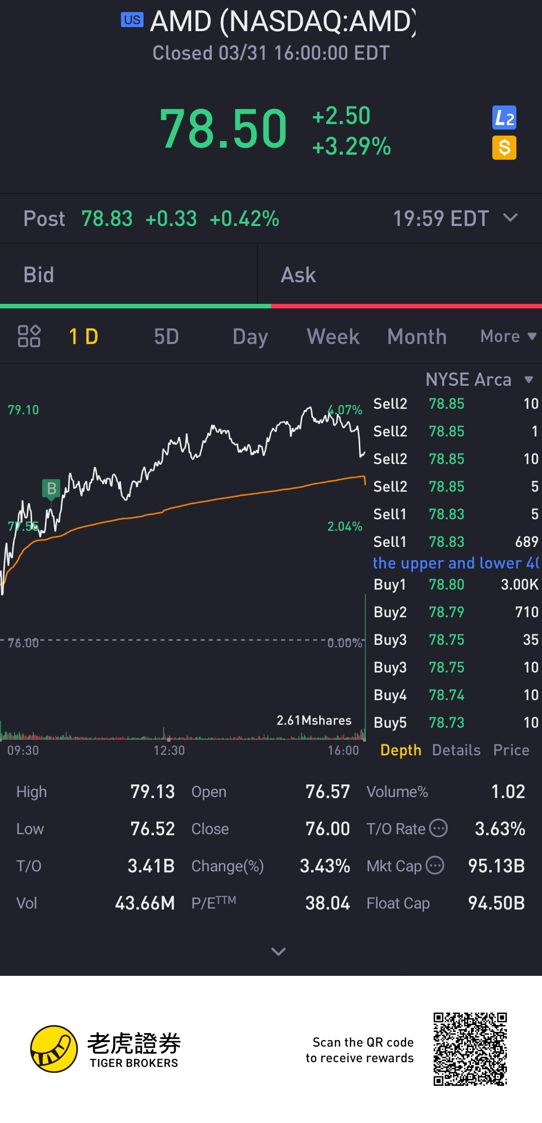Tap the T/O value 3.41B
The image size is (542, 1123).
[x=151, y=866]
